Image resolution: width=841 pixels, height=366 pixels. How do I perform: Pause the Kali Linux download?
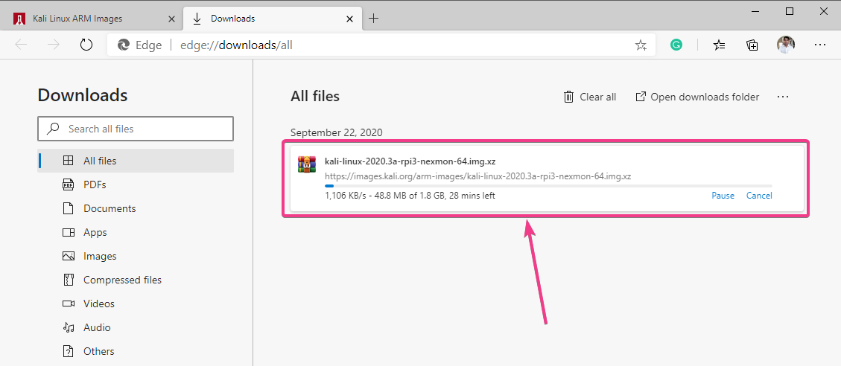[x=723, y=196]
